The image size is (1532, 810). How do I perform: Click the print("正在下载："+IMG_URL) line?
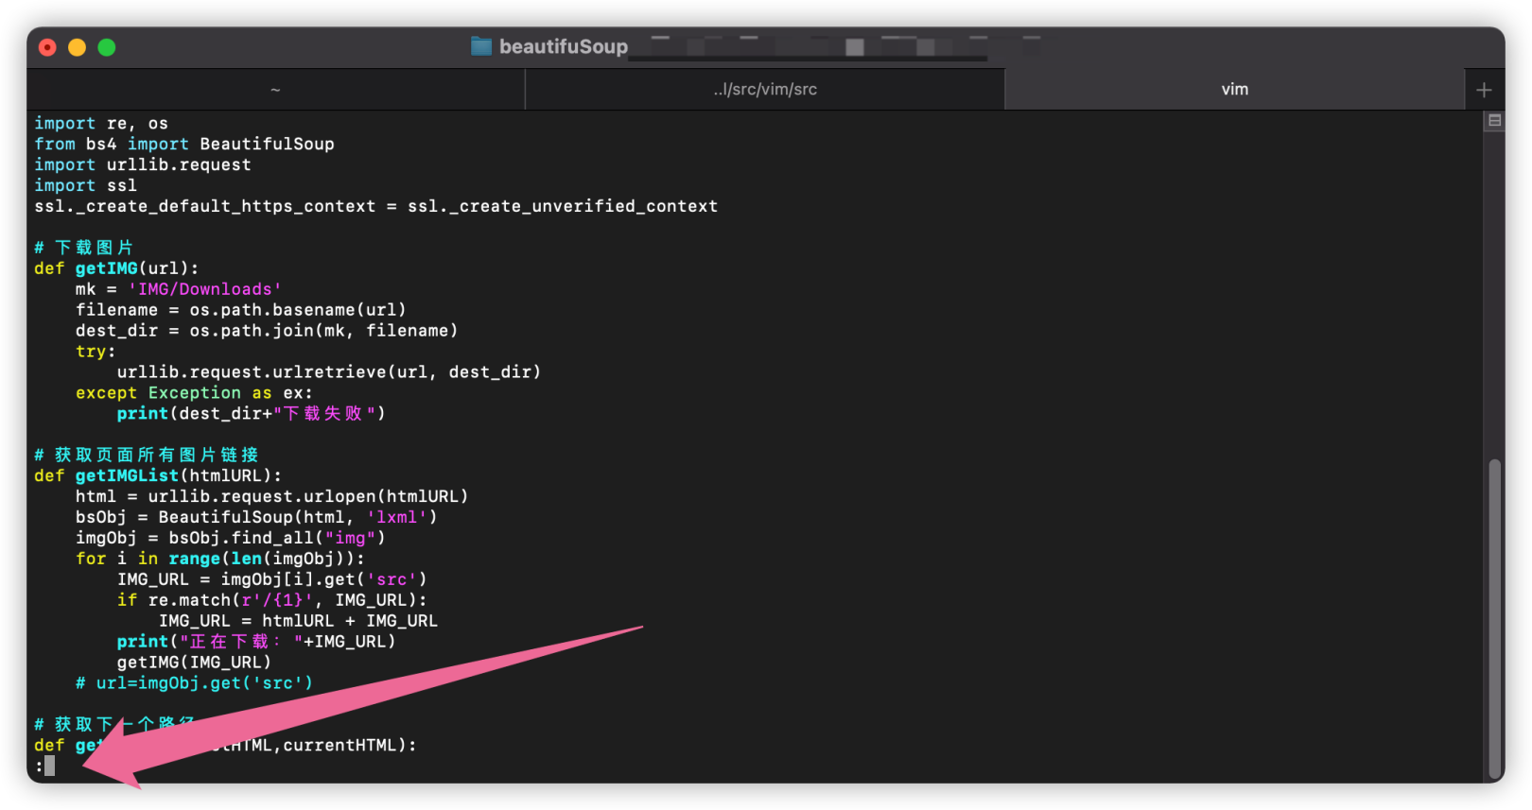tap(256, 642)
